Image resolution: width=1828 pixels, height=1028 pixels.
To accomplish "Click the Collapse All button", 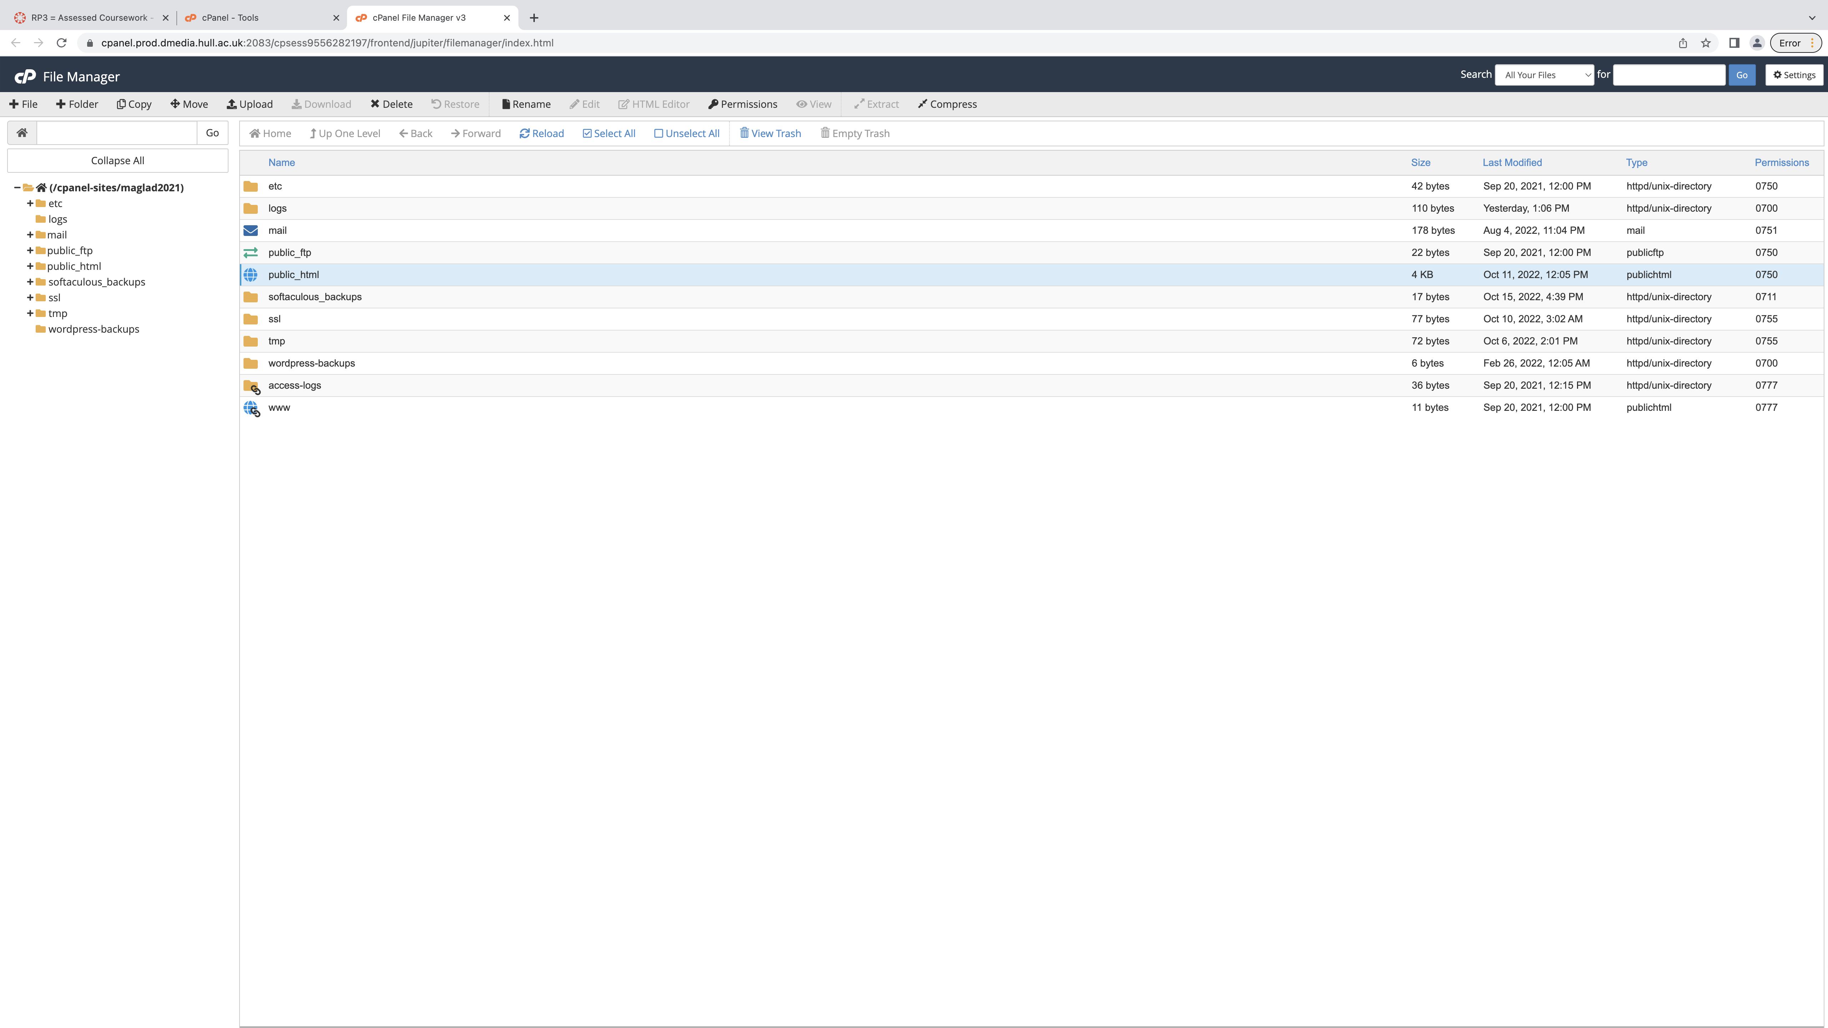I will (x=118, y=160).
